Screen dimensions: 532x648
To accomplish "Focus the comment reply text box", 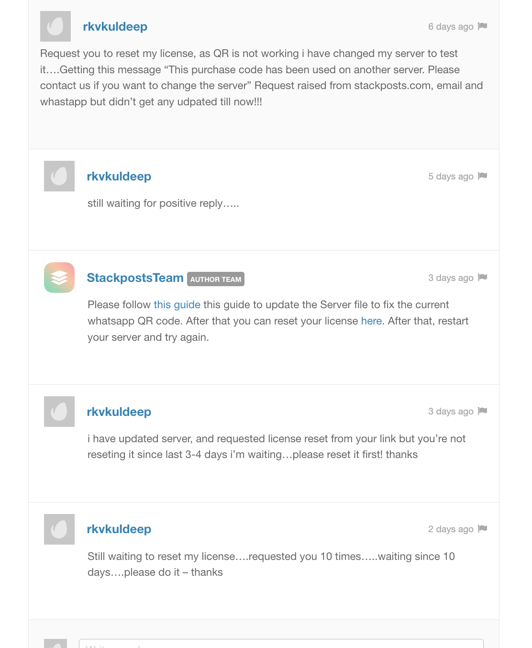I will pyautogui.click(x=281, y=644).
